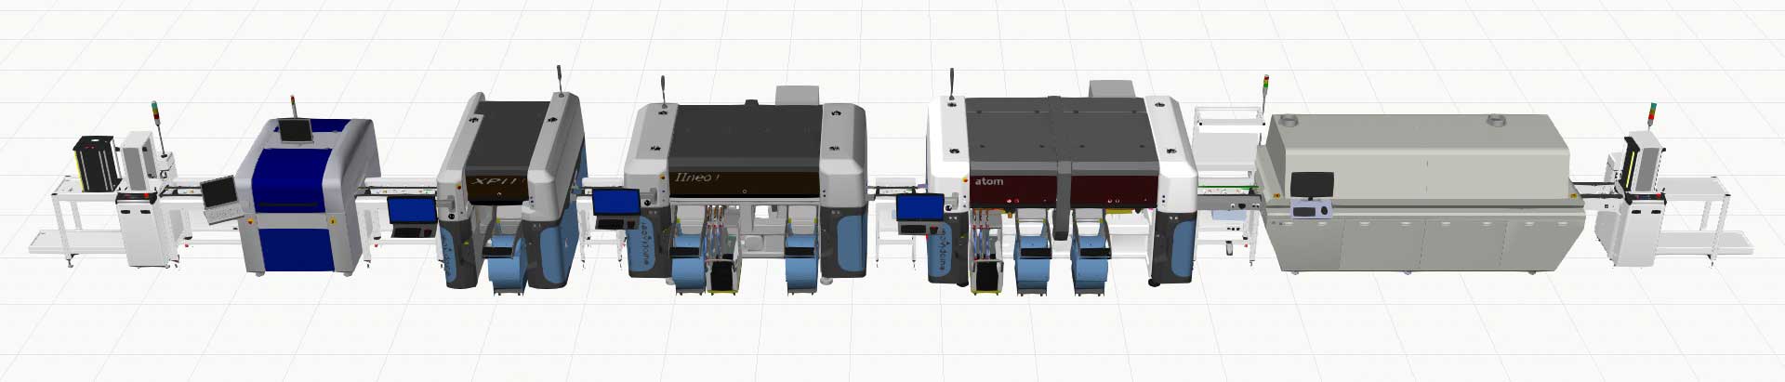Click signal tower light on the unloader
1785x382 pixels.
[x=1653, y=112]
